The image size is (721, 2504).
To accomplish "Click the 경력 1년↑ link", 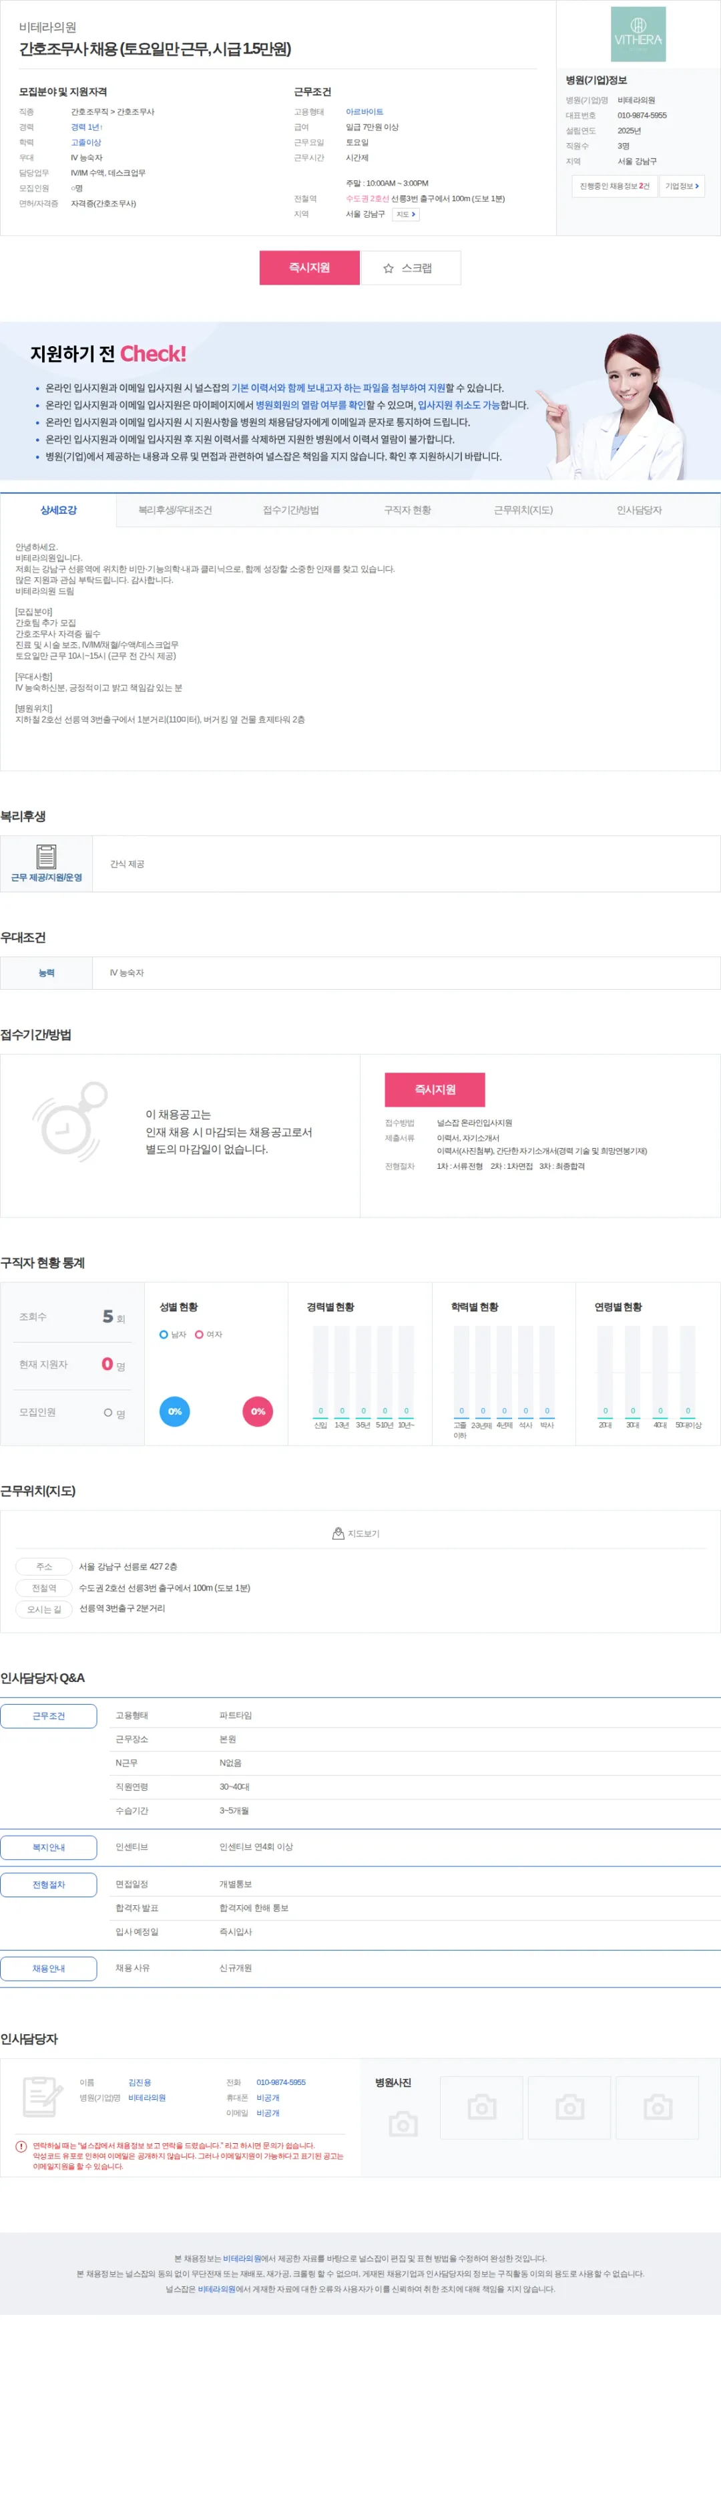I will pyautogui.click(x=87, y=128).
